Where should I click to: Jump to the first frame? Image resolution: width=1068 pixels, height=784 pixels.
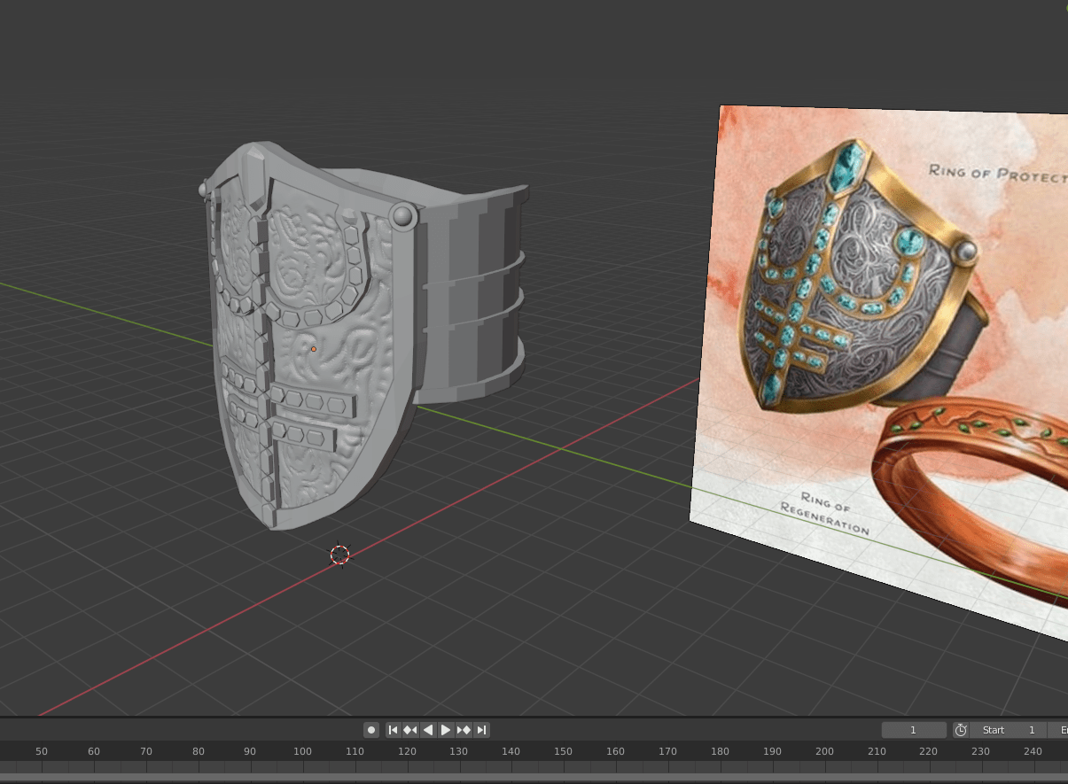(x=393, y=730)
